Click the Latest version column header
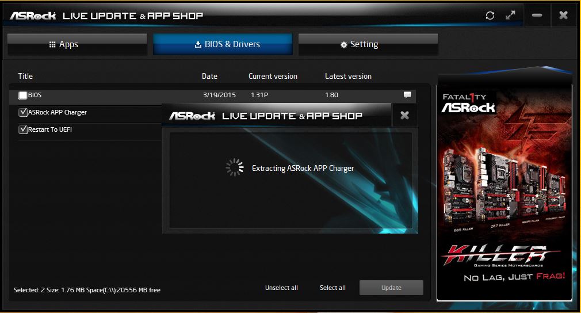 [348, 76]
